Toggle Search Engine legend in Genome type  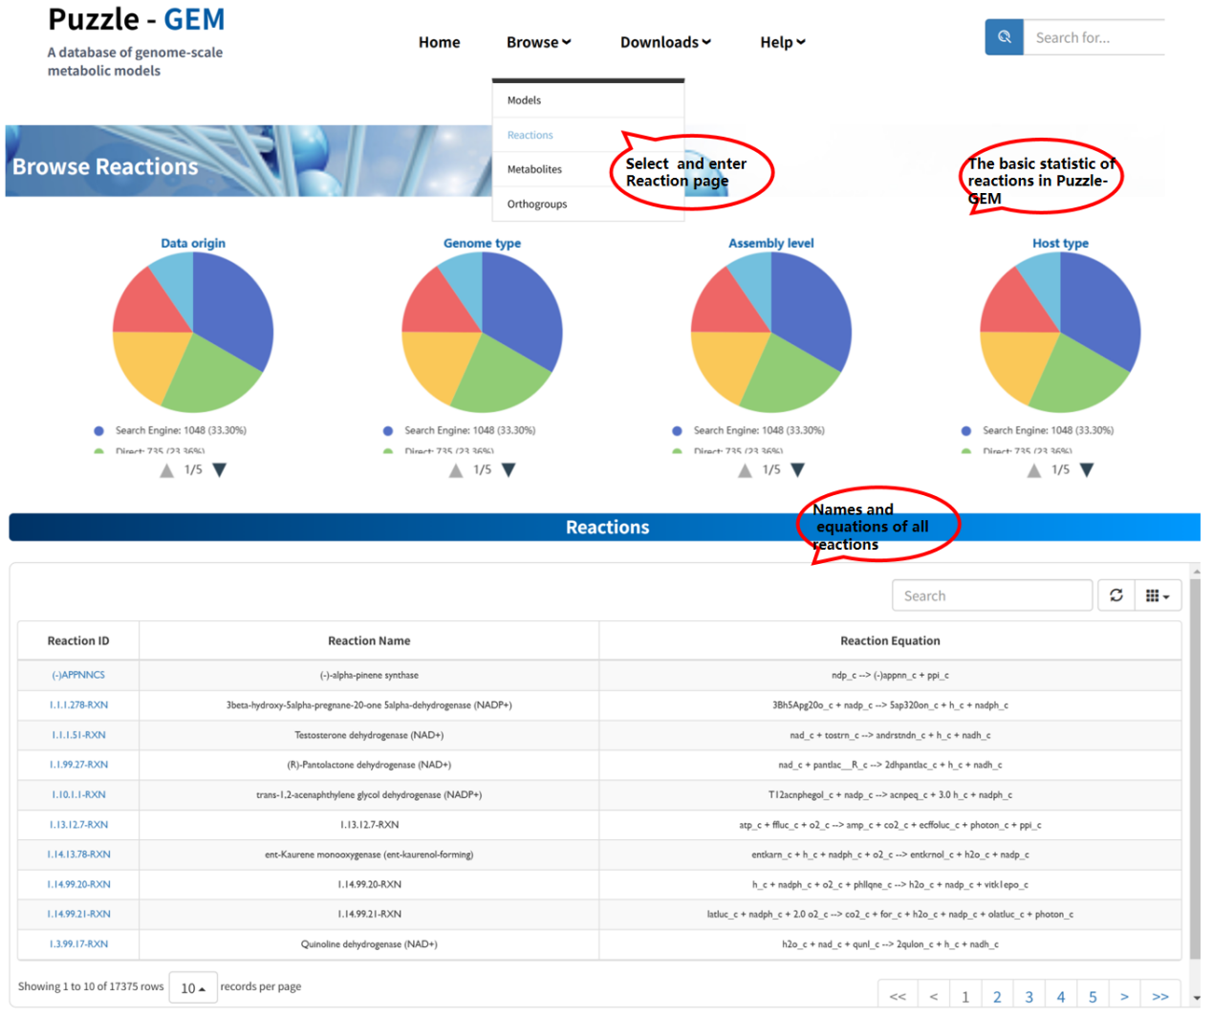pyautogui.click(x=468, y=431)
